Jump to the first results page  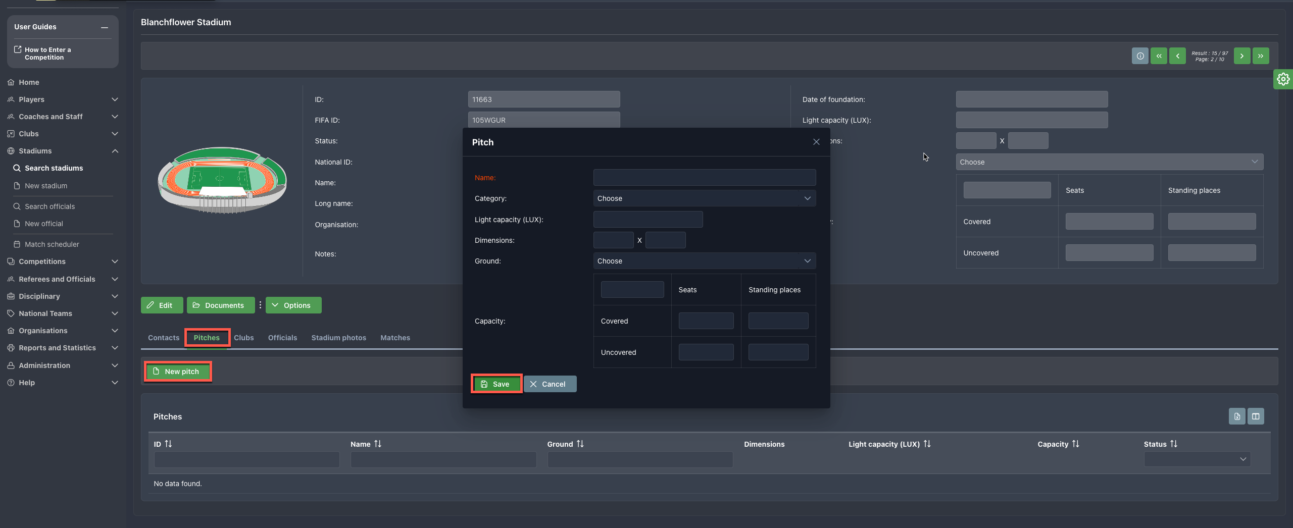coord(1159,56)
